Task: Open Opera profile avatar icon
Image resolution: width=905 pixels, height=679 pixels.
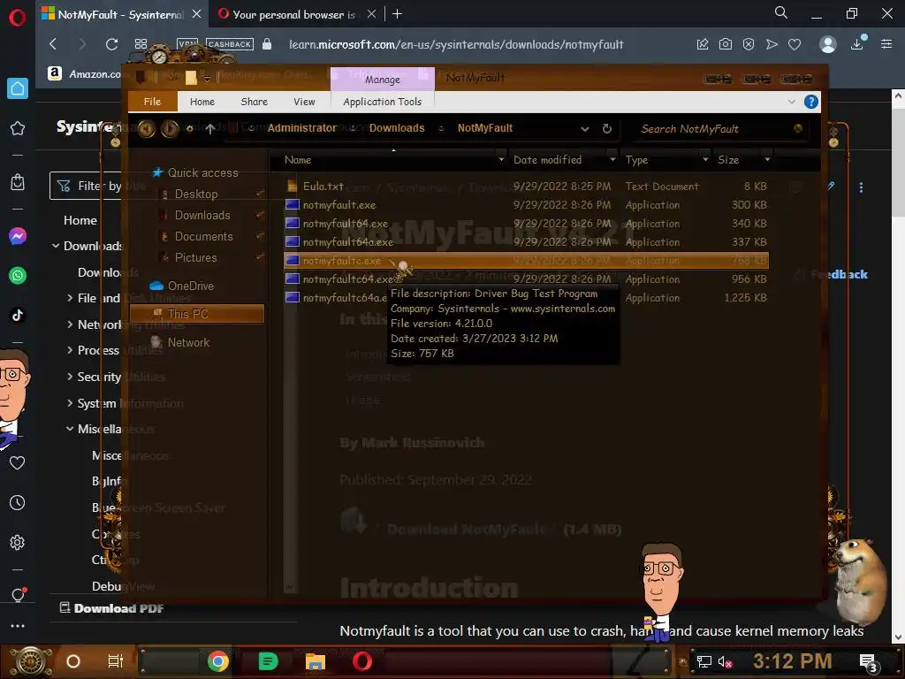Action: click(827, 44)
